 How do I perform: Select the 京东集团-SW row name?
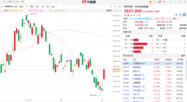tap(139, 91)
